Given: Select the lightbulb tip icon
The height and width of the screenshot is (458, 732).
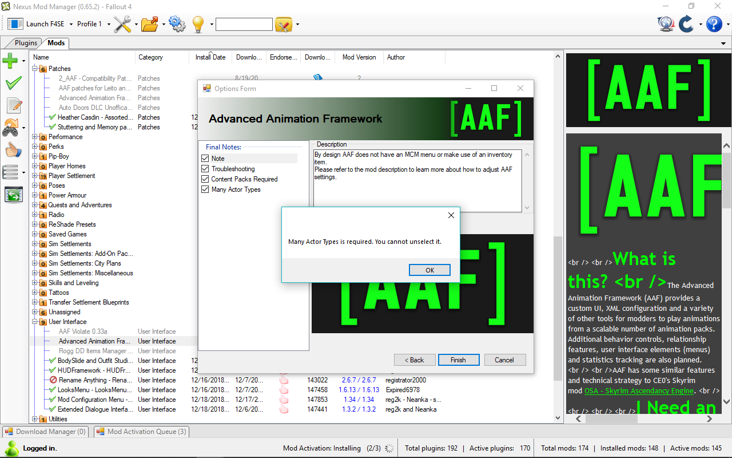Looking at the screenshot, I should 198,24.
